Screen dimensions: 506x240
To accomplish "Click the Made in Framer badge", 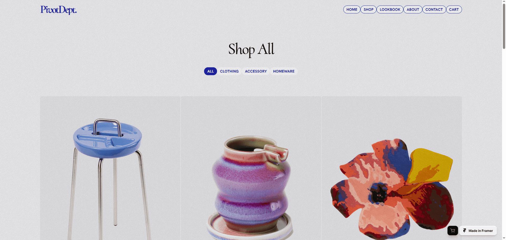I will point(478,231).
